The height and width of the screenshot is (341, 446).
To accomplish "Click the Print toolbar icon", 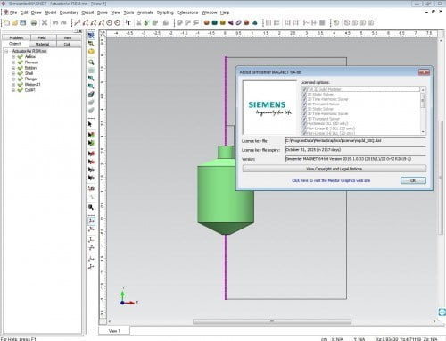I will point(34,22).
